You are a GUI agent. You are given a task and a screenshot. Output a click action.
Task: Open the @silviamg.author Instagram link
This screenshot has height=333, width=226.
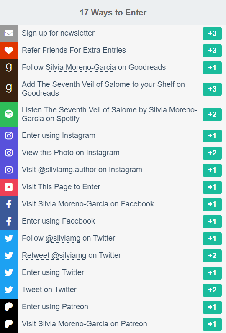pos(67,170)
